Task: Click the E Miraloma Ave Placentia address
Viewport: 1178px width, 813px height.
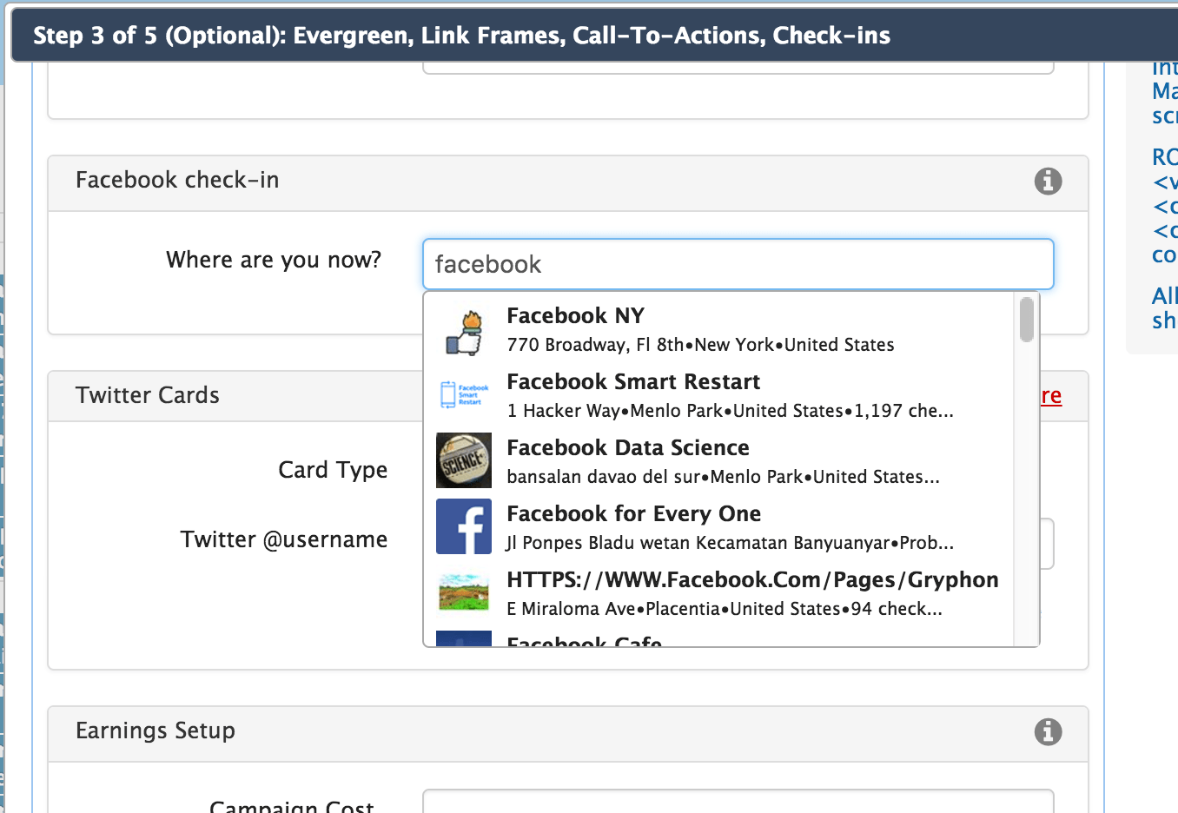Action: click(725, 609)
